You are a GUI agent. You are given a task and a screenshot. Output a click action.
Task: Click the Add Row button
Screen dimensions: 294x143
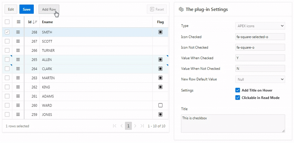click(x=49, y=10)
